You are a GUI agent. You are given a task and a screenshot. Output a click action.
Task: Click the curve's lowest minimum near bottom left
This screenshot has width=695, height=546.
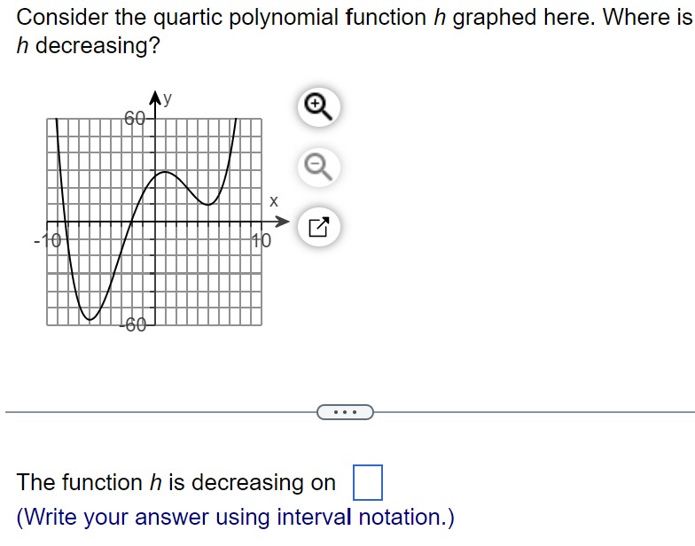(x=90, y=319)
